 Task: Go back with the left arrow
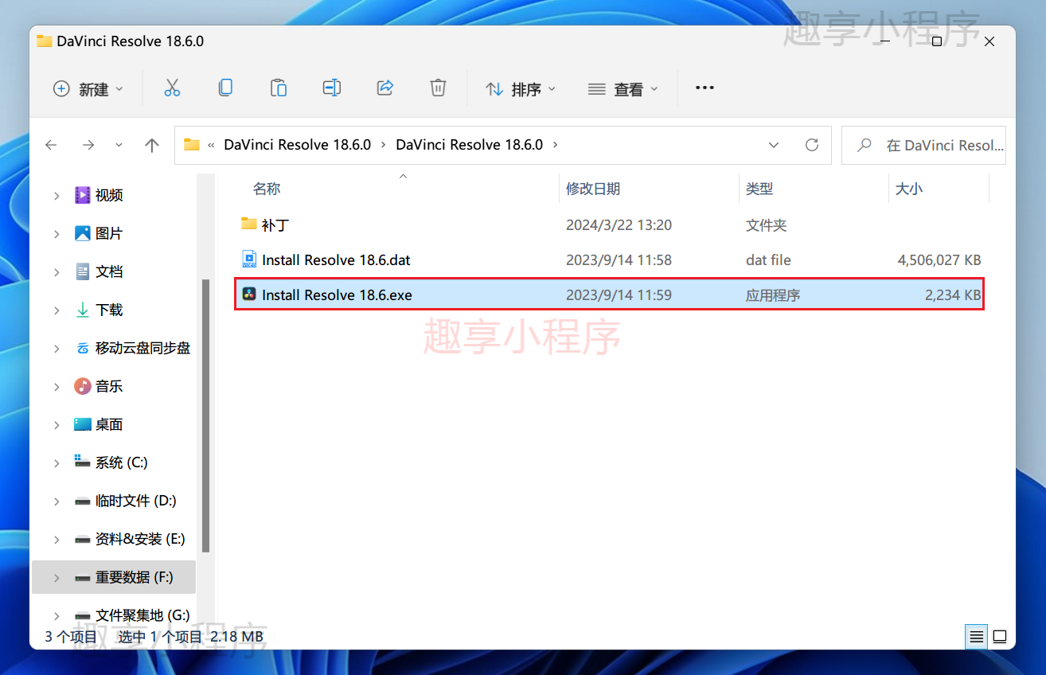tap(51, 145)
